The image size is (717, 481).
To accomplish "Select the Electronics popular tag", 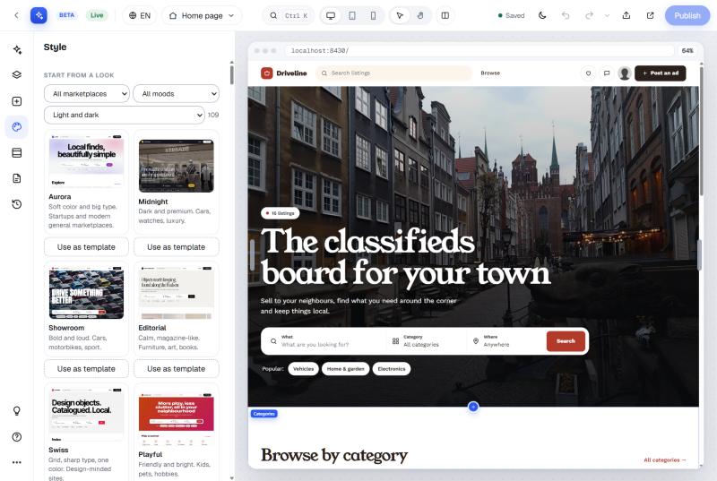I will coord(392,369).
